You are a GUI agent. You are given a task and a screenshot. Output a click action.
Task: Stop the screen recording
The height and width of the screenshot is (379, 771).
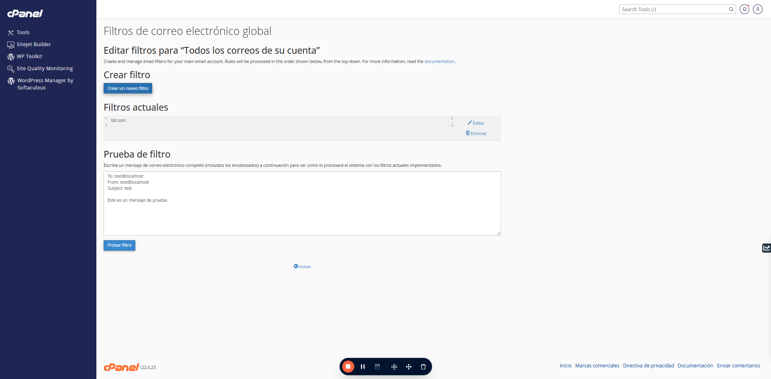348,367
